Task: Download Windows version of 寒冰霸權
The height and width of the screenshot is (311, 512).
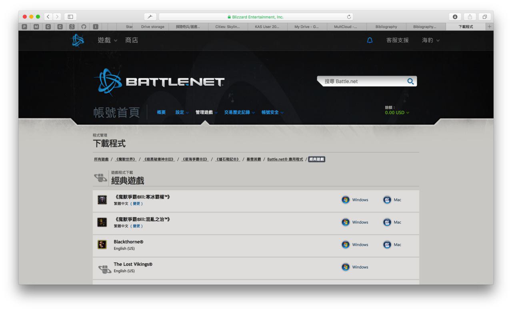Action: (x=355, y=200)
